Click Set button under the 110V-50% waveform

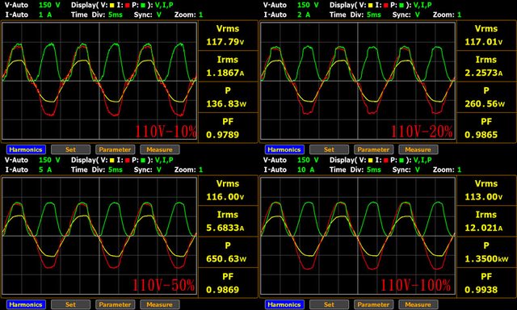[x=70, y=304]
